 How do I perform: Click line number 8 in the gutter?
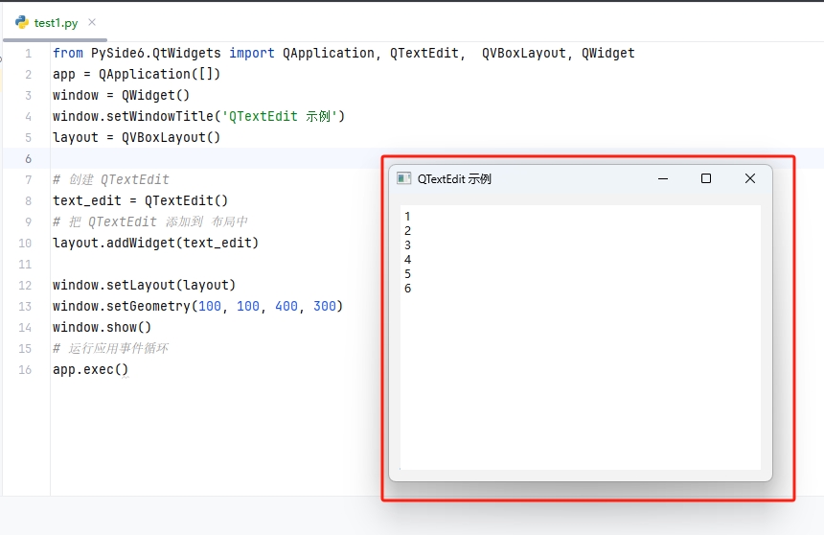(28, 200)
